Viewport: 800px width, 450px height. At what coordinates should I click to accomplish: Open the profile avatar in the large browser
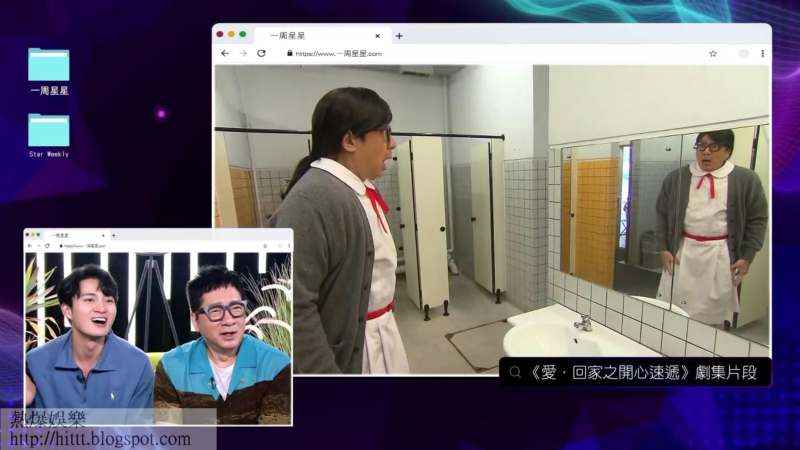coord(744,53)
